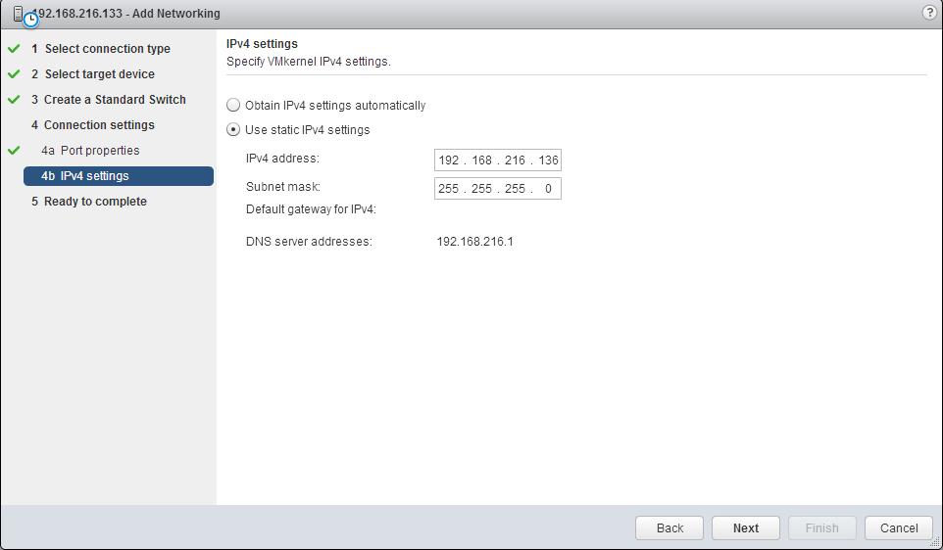
Task: Click the IPv4 address label
Action: [x=282, y=159]
